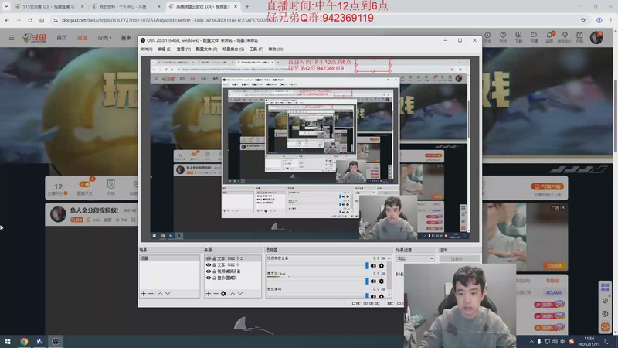Move selected source up in Sources list
Image resolution: width=618 pixels, height=348 pixels.
click(x=233, y=294)
